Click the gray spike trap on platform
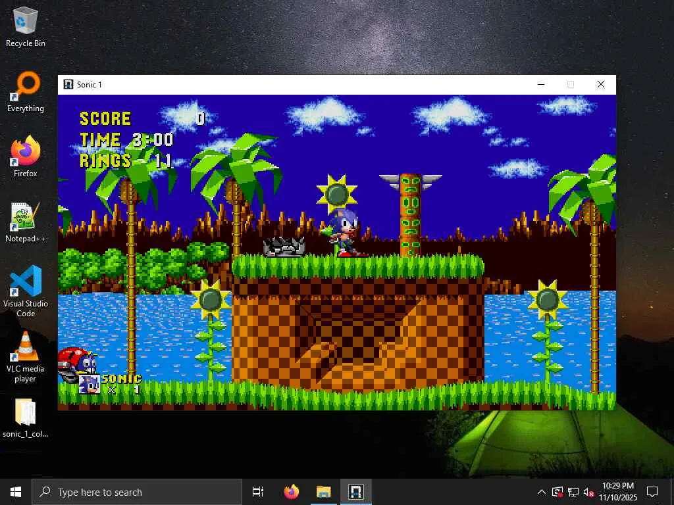This screenshot has width=674, height=505. point(284,247)
